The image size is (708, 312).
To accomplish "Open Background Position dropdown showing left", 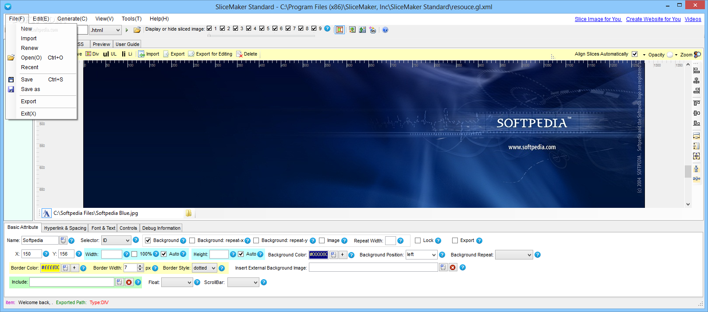I will (421, 254).
